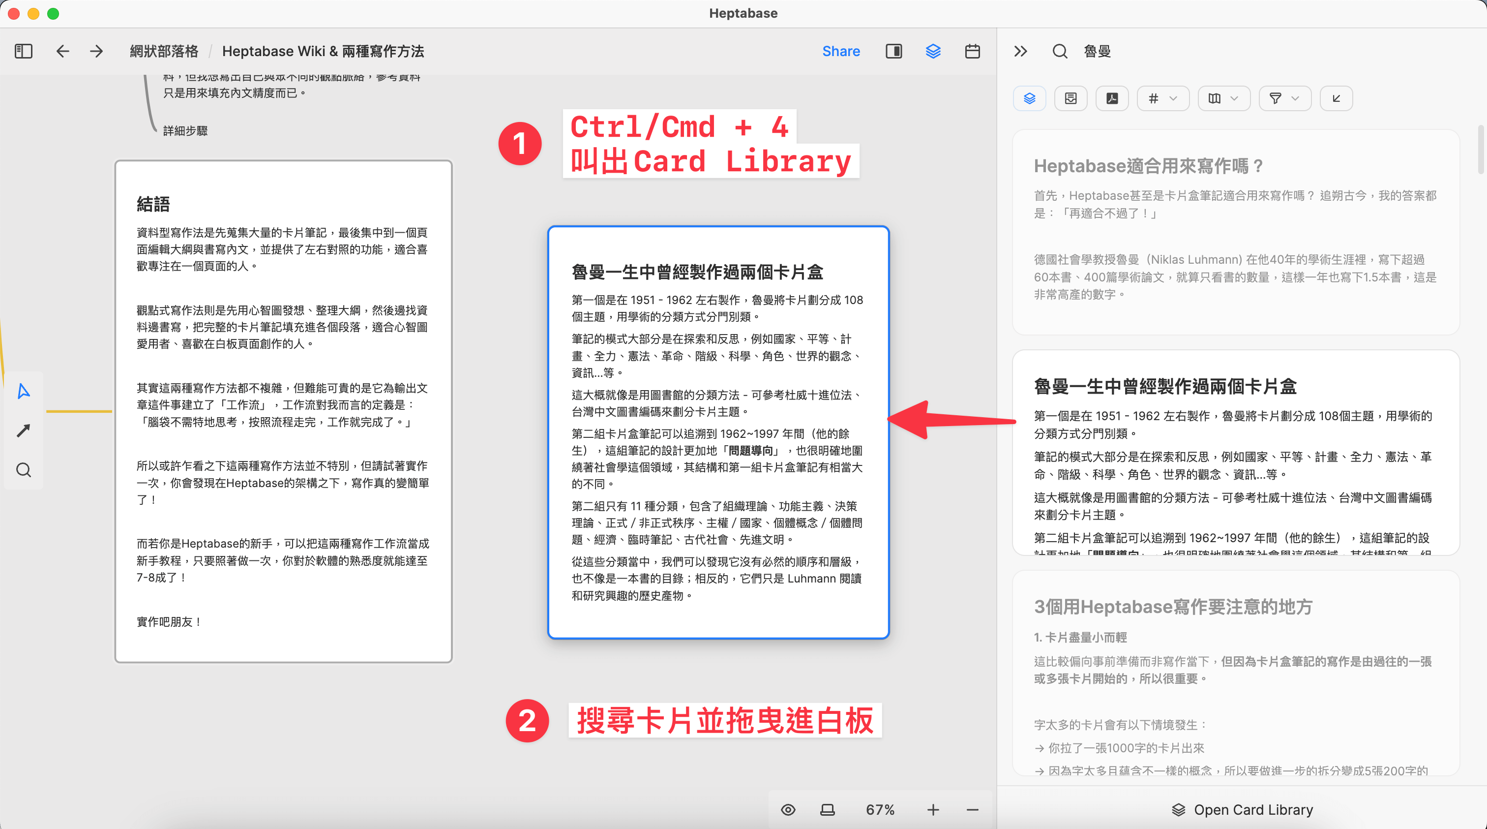
Task: Select the connection line drawing tool
Action: [x=24, y=430]
